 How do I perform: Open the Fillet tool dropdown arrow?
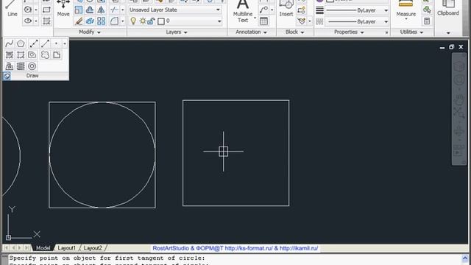coord(123,21)
